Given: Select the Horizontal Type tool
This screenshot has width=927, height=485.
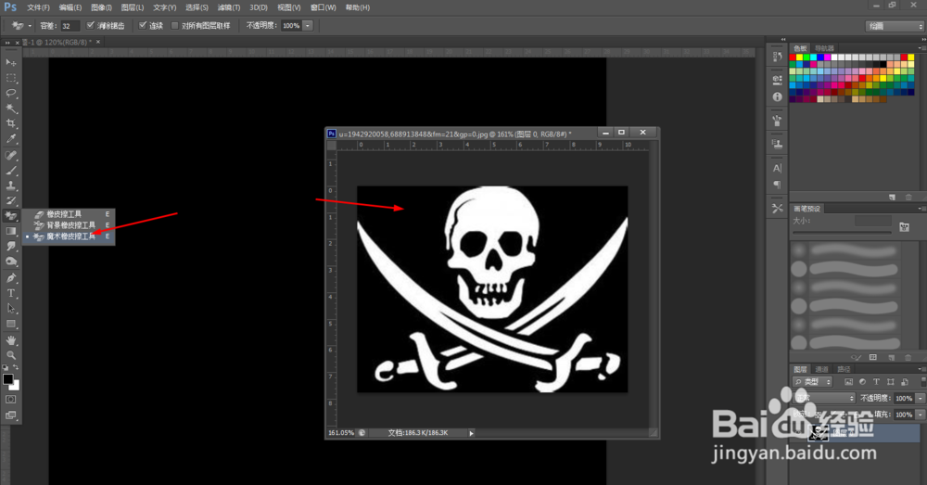Looking at the screenshot, I should [10, 293].
